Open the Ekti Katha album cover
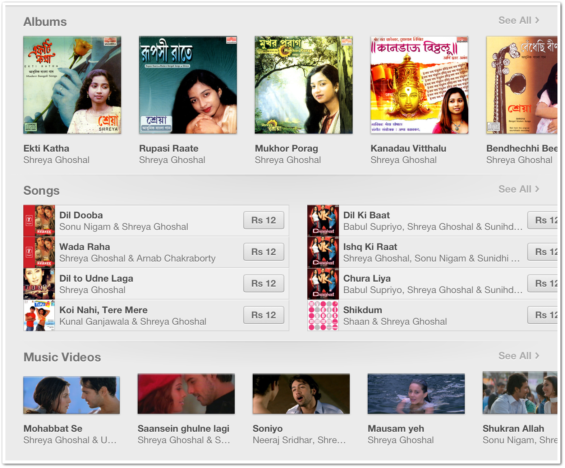 [72, 85]
